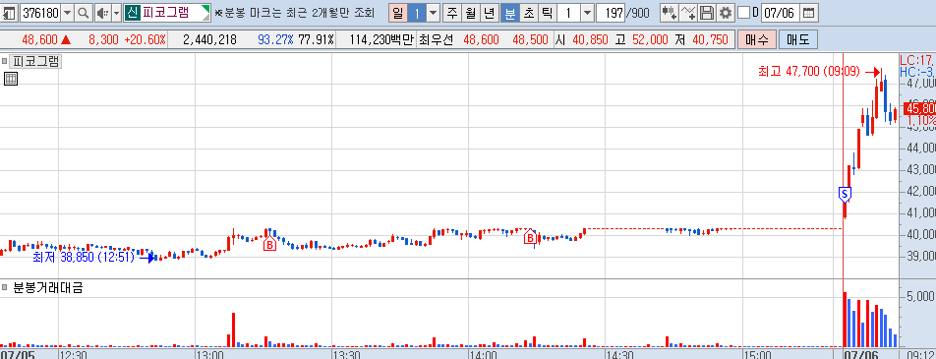The image size is (936, 359).
Task: Enable the D checkbox beside date field
Action: [743, 13]
